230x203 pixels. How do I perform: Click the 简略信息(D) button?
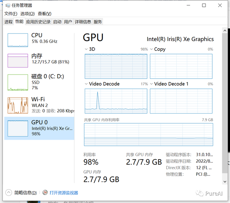pyautogui.click(x=25, y=193)
